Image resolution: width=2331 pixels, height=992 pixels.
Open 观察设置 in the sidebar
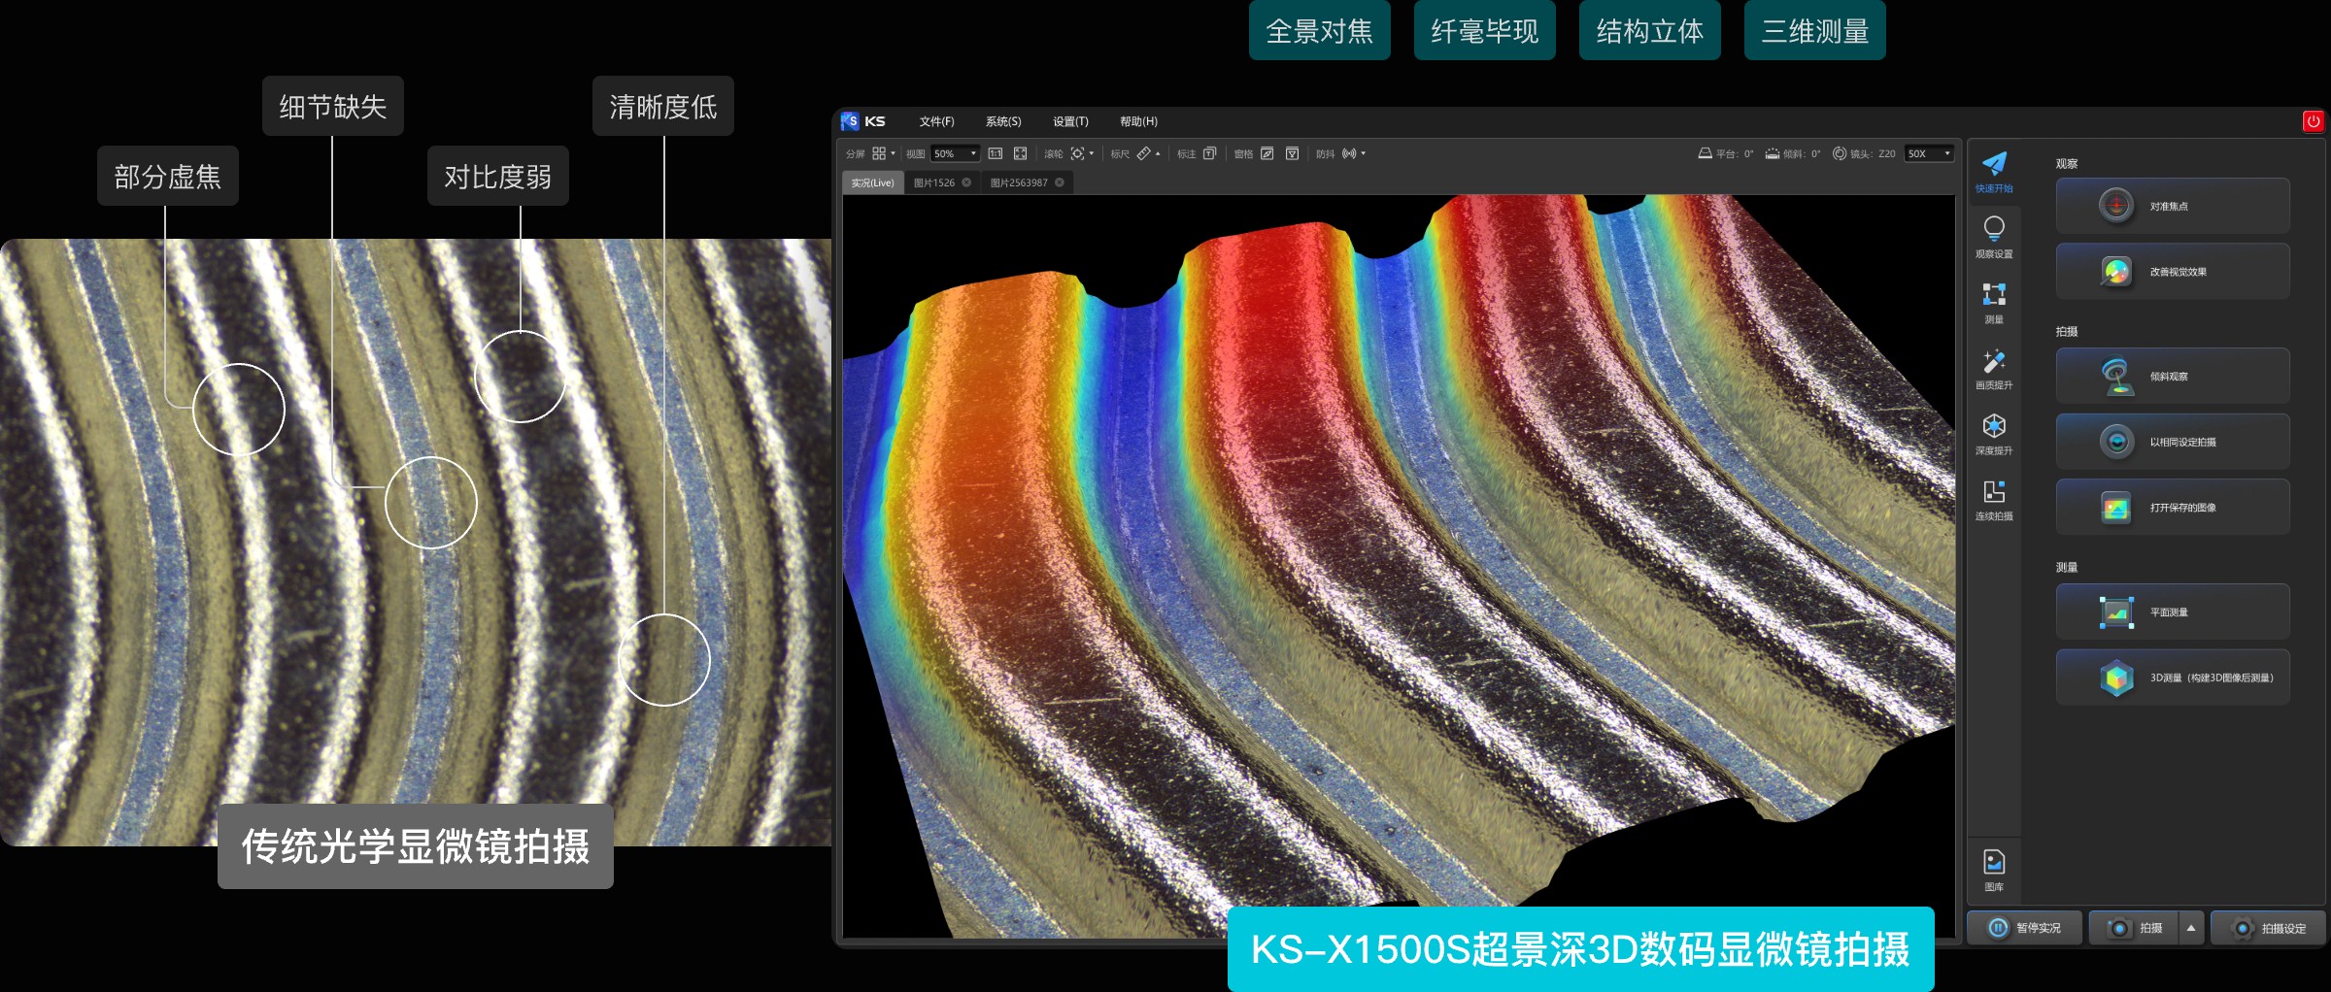click(1994, 238)
